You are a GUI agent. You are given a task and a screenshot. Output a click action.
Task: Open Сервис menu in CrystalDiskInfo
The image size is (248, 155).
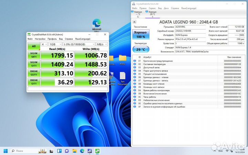(152, 8)
